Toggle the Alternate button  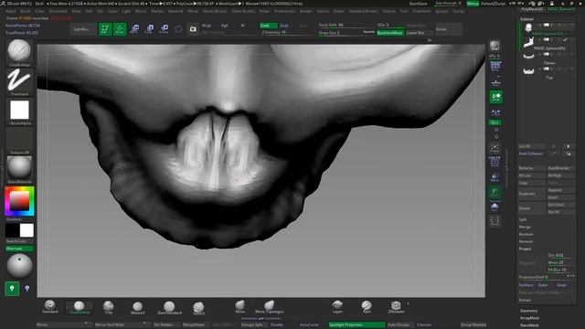tap(19, 249)
